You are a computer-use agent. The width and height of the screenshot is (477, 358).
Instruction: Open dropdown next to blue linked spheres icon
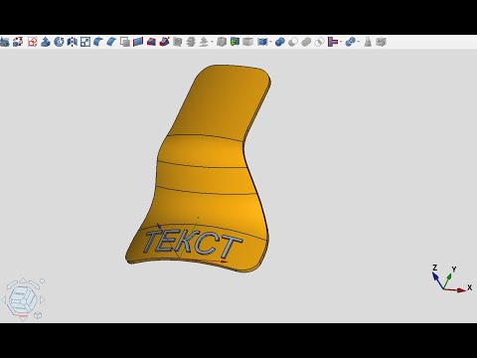359,42
